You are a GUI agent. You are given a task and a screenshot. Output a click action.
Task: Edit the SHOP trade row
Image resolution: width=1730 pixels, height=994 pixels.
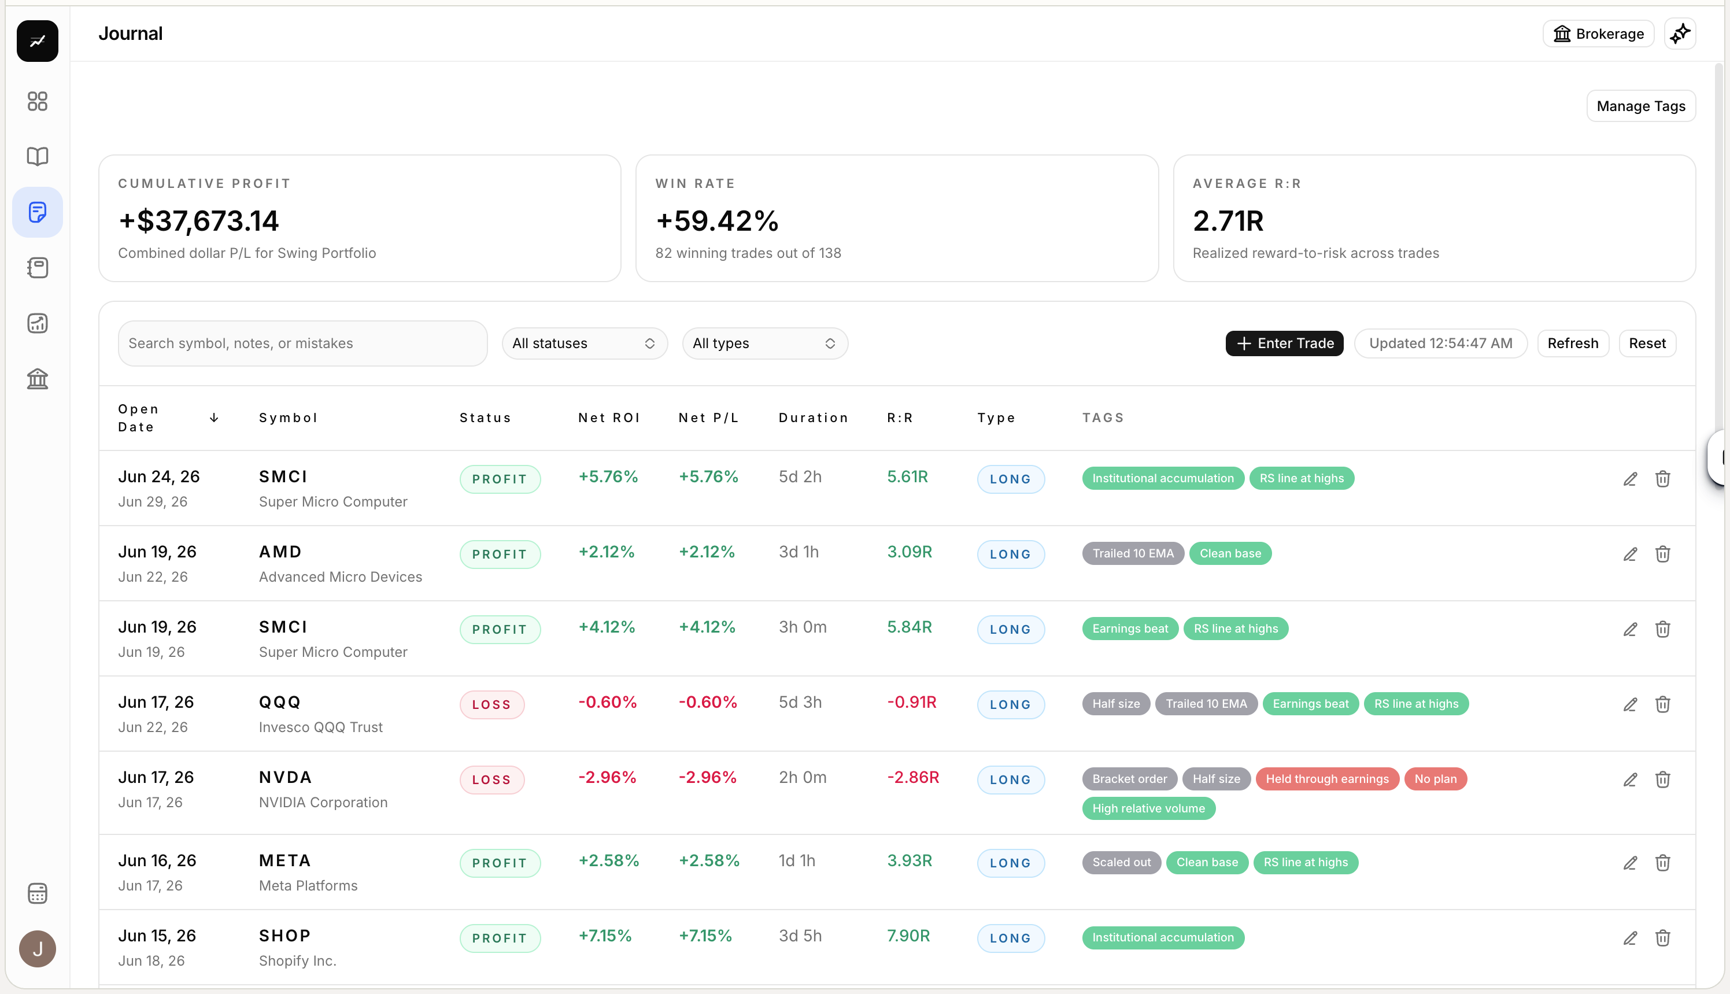pos(1631,938)
